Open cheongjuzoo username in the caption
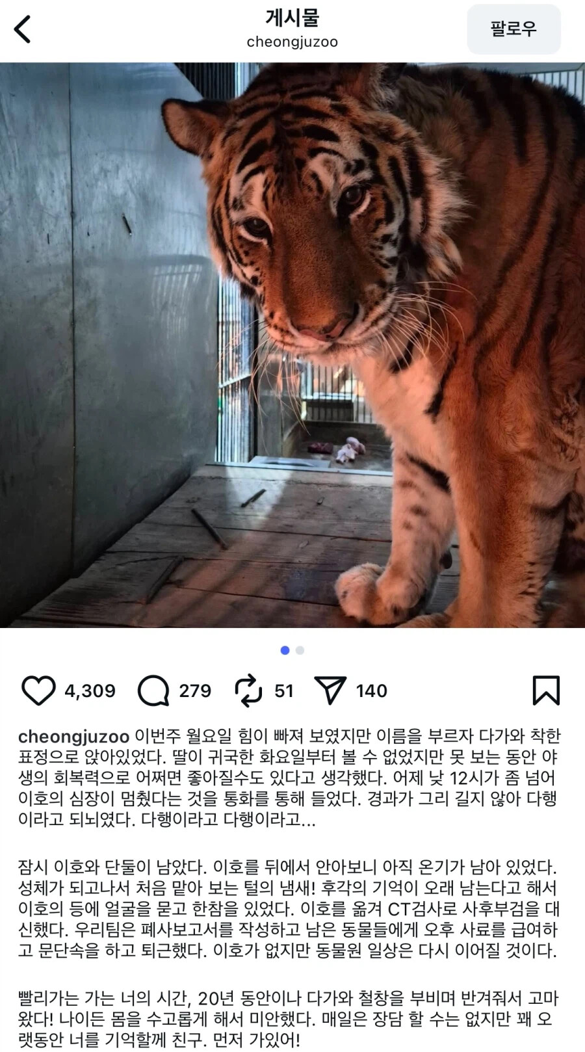Viewport: 585px width, 1052px height. [x=74, y=737]
